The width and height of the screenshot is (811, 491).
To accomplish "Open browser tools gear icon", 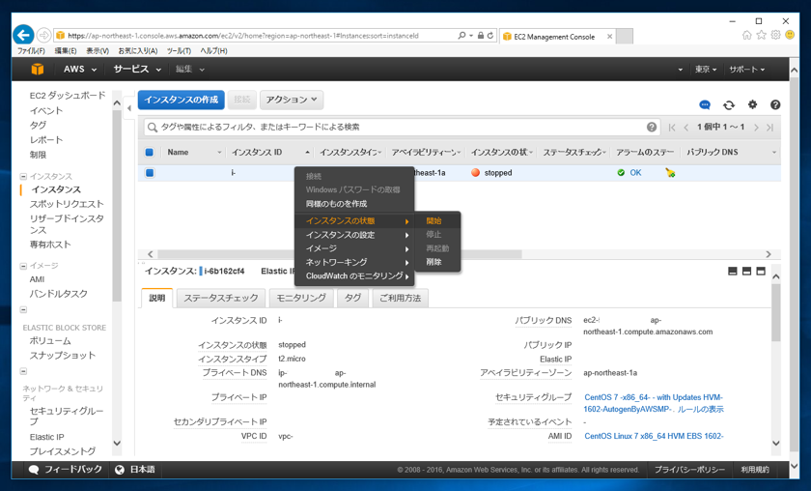I will (x=775, y=35).
